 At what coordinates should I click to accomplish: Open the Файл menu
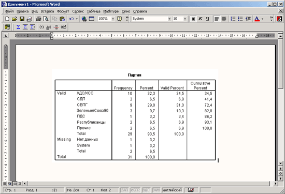point(9,11)
